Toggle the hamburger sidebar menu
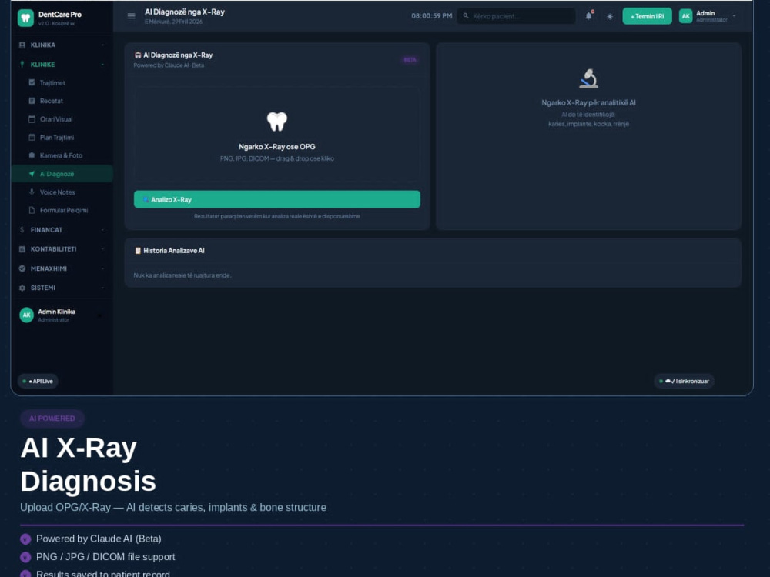 pyautogui.click(x=131, y=16)
